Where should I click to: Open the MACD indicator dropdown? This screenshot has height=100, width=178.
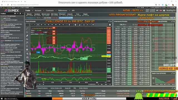coord(34,32)
